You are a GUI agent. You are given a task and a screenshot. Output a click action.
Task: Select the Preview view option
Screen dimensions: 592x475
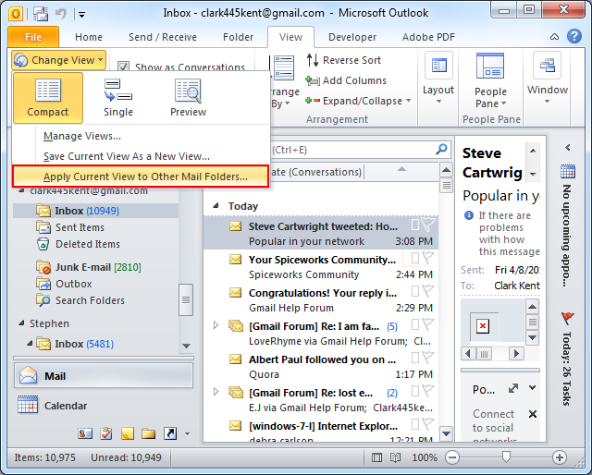coord(188,98)
